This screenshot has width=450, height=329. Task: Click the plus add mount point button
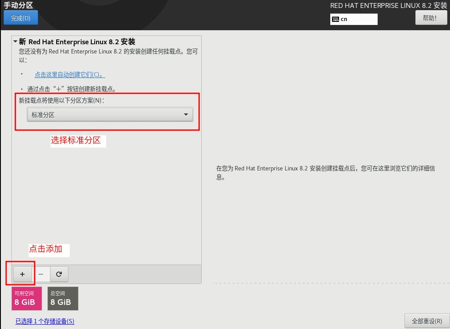tap(22, 274)
